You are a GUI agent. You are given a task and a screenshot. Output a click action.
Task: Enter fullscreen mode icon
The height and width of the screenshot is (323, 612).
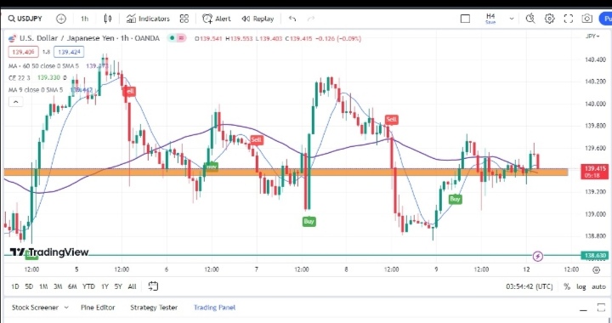[569, 19]
